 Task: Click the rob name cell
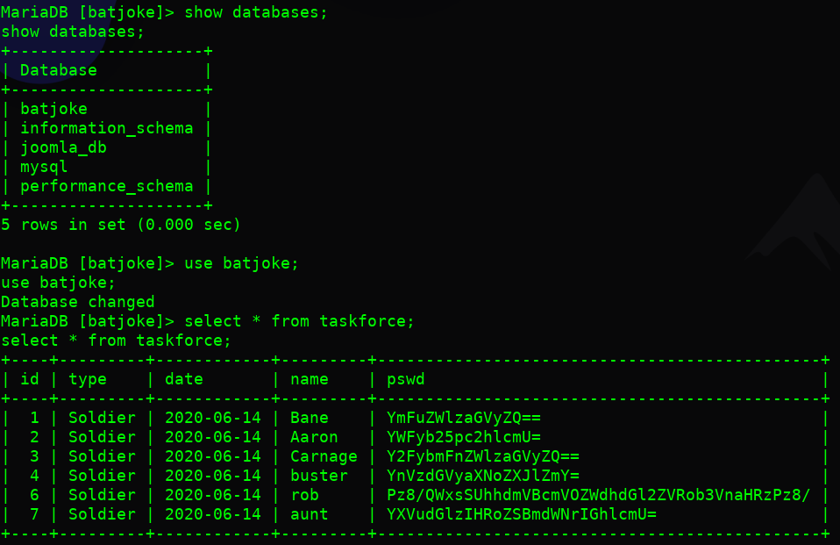click(304, 495)
